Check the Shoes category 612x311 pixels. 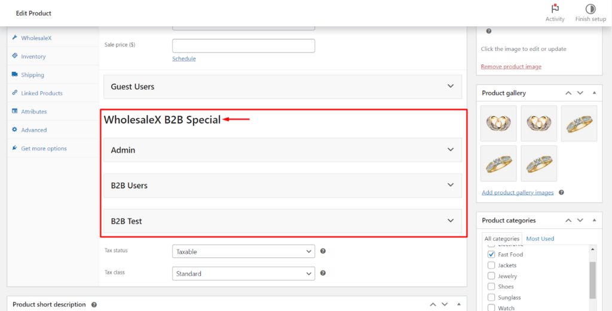point(491,287)
